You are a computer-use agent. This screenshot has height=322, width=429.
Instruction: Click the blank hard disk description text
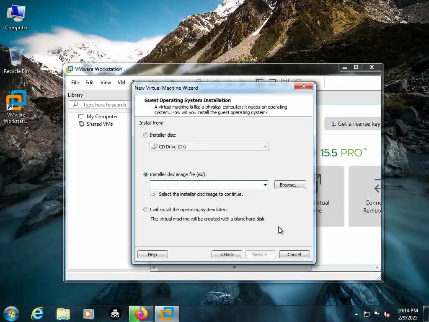point(208,219)
